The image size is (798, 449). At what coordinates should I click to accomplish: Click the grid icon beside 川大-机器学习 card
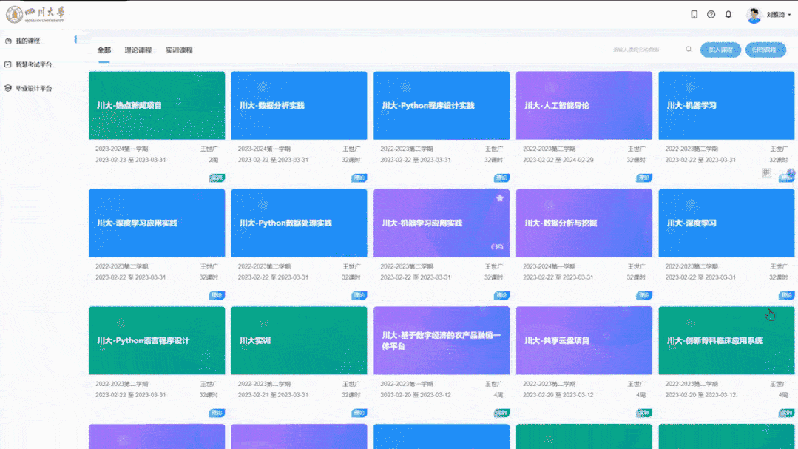tap(766, 172)
